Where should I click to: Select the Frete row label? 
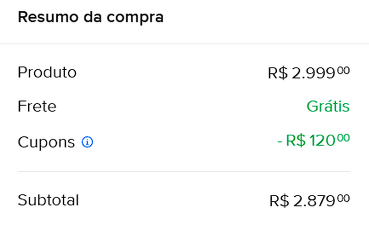tap(37, 107)
